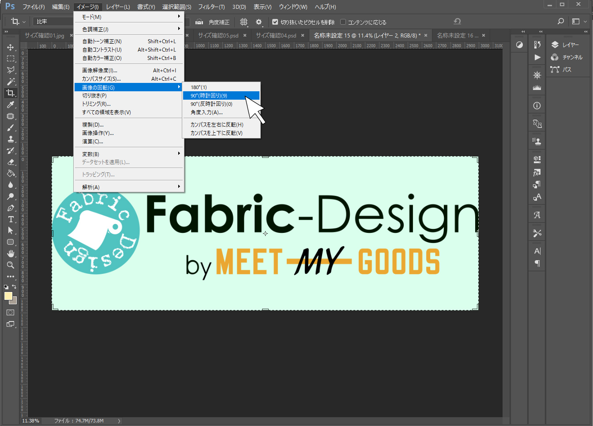Select the Clone Stamp tool
The height and width of the screenshot is (426, 593).
[x=11, y=139]
